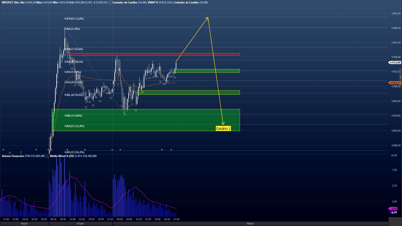
Task: Click the 08/jun date label
Action: click(250, 223)
